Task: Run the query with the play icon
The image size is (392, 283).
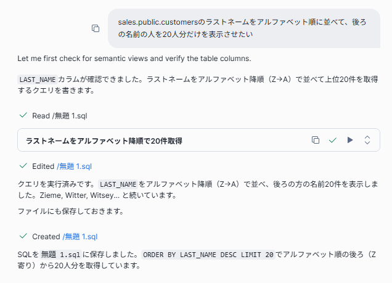Action: click(350, 141)
